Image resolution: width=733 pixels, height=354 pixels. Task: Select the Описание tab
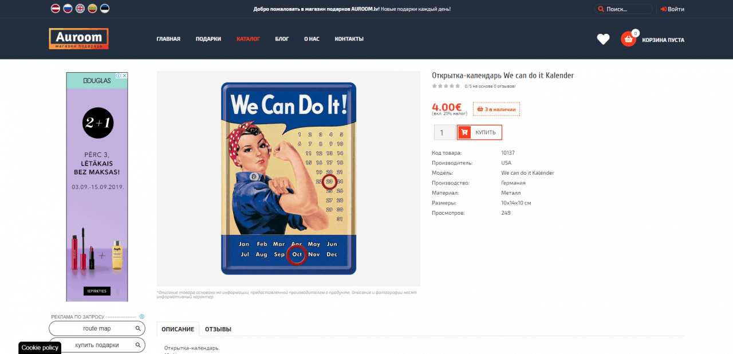click(x=178, y=329)
